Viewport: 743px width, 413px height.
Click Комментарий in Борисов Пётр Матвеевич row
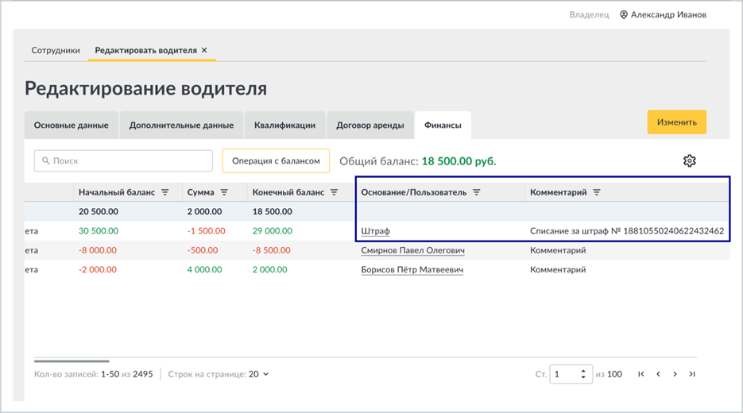coord(558,270)
